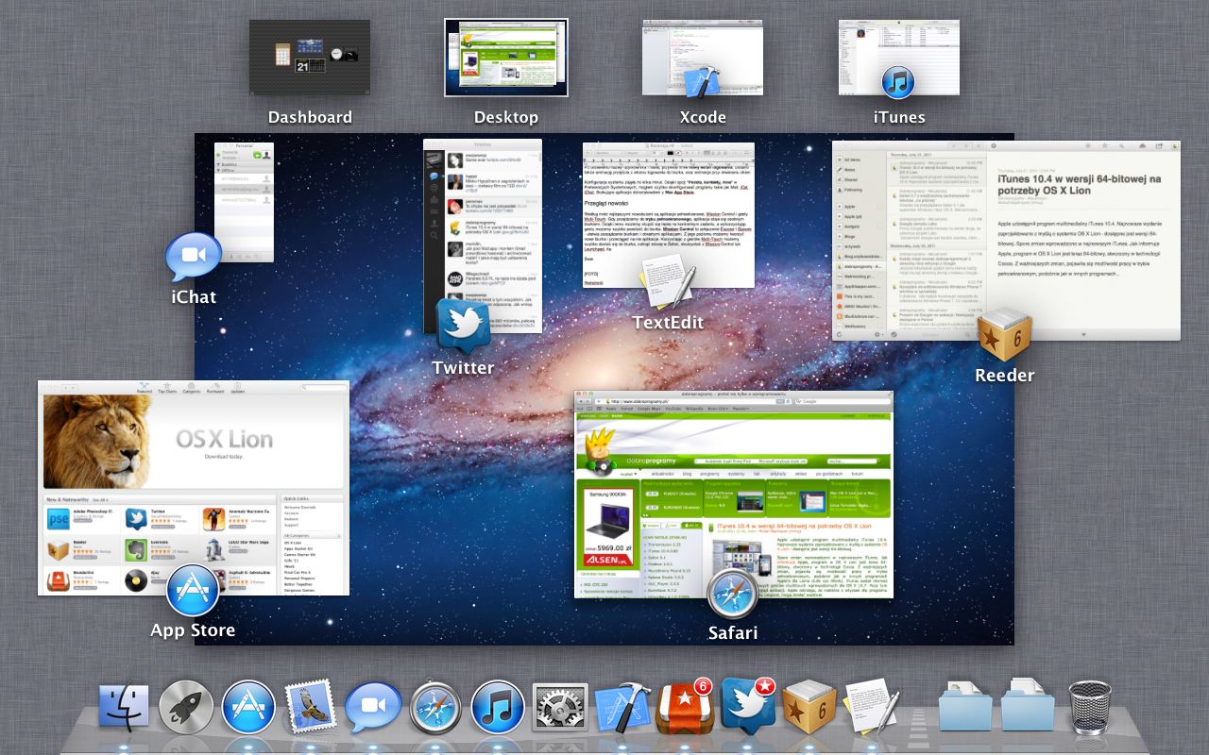
Task: Click the "iTunes" space label
Action: coord(899,118)
